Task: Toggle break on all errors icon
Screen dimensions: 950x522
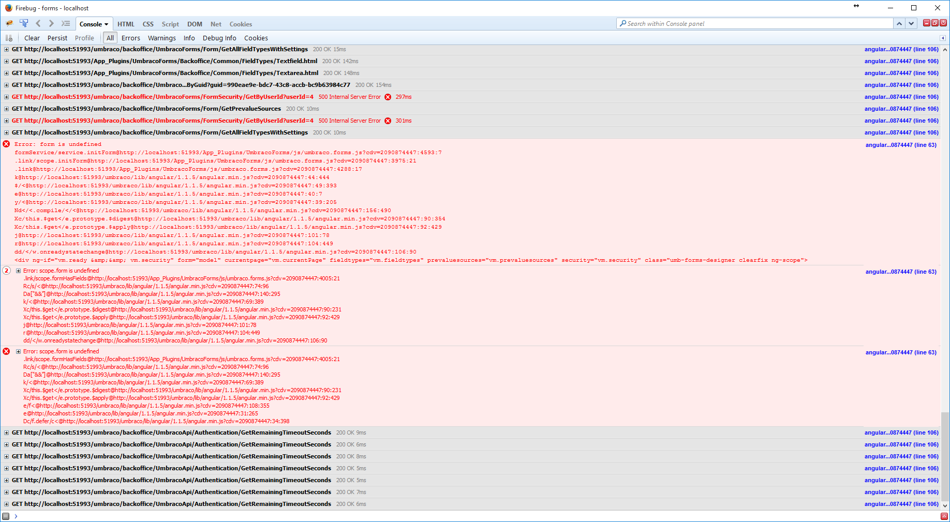Action: (x=9, y=38)
